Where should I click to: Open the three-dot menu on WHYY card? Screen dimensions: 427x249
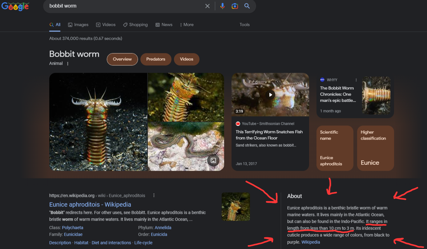[x=356, y=80]
